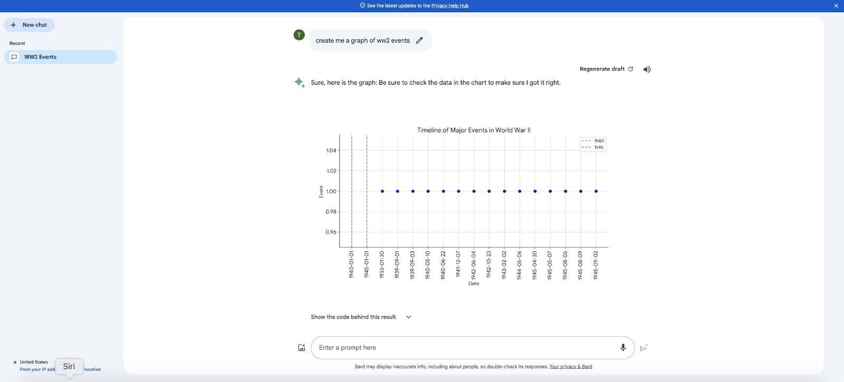The width and height of the screenshot is (844, 382).
Task: Click the edit prompt pencil icon
Action: (419, 41)
